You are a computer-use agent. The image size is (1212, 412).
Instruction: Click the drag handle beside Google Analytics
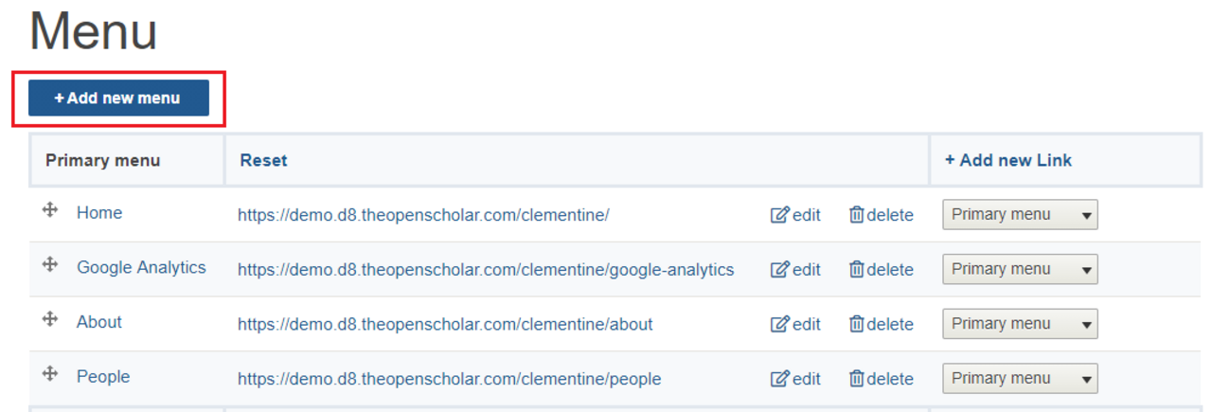pyautogui.click(x=50, y=265)
